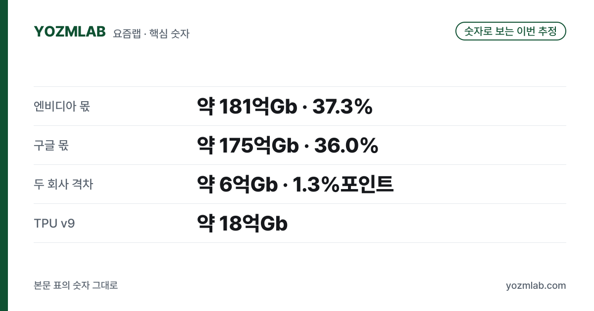Select the 두 회사 격차 row label
This screenshot has width=594, height=311.
pyautogui.click(x=63, y=184)
